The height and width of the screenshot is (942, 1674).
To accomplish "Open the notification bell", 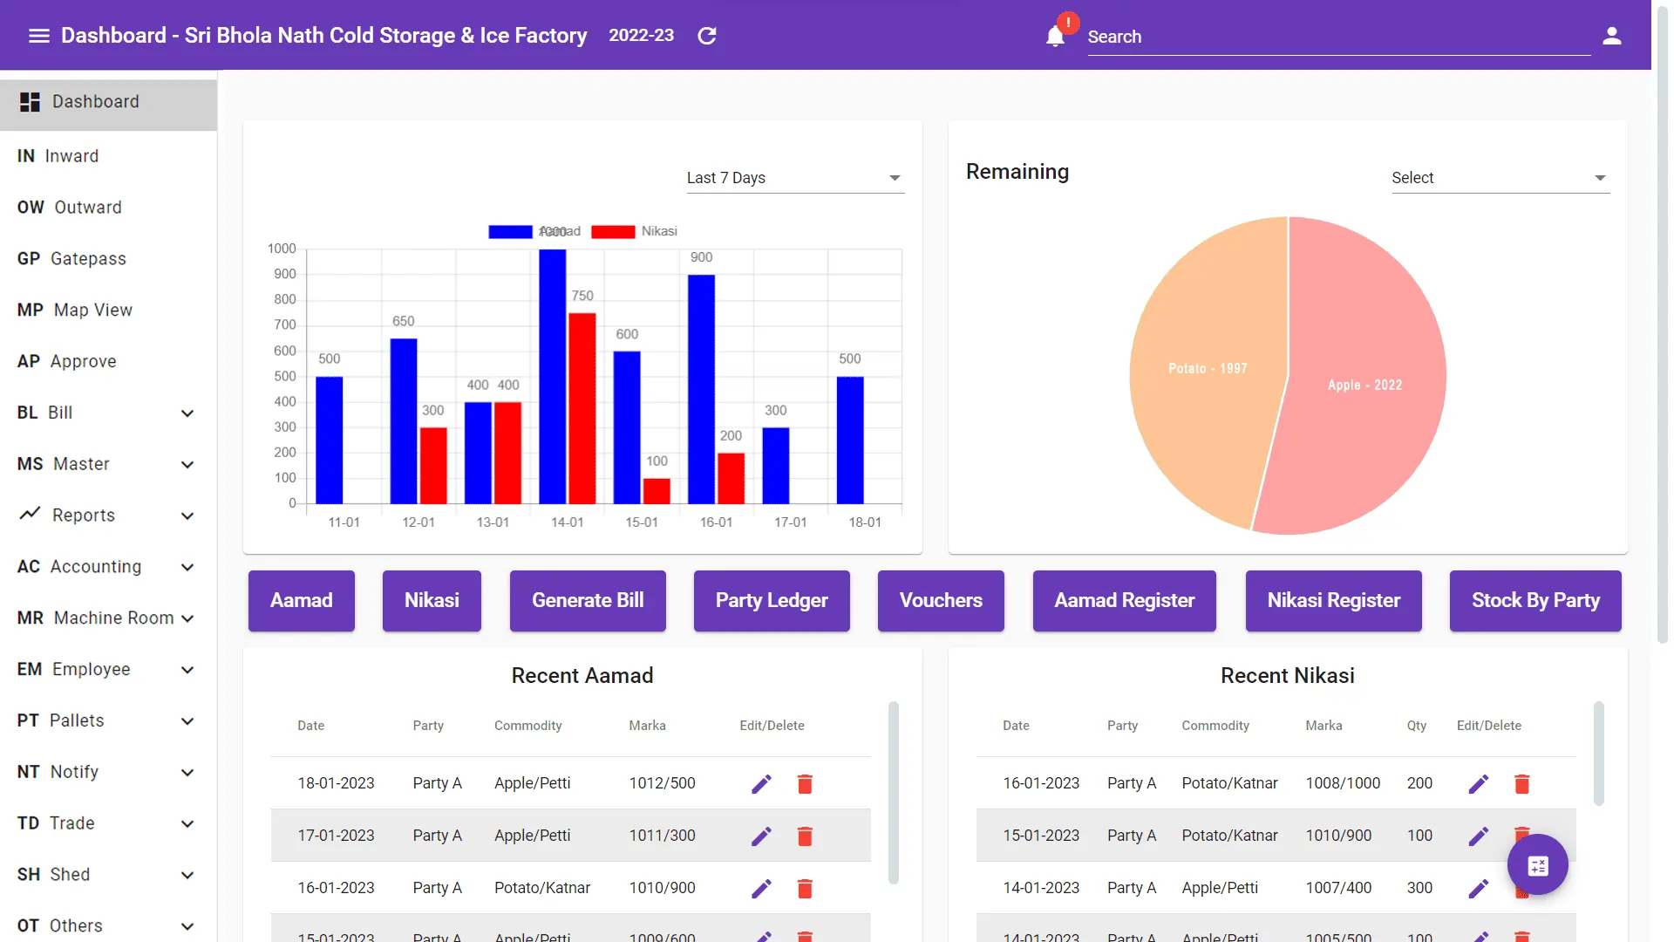I will pos(1055,36).
